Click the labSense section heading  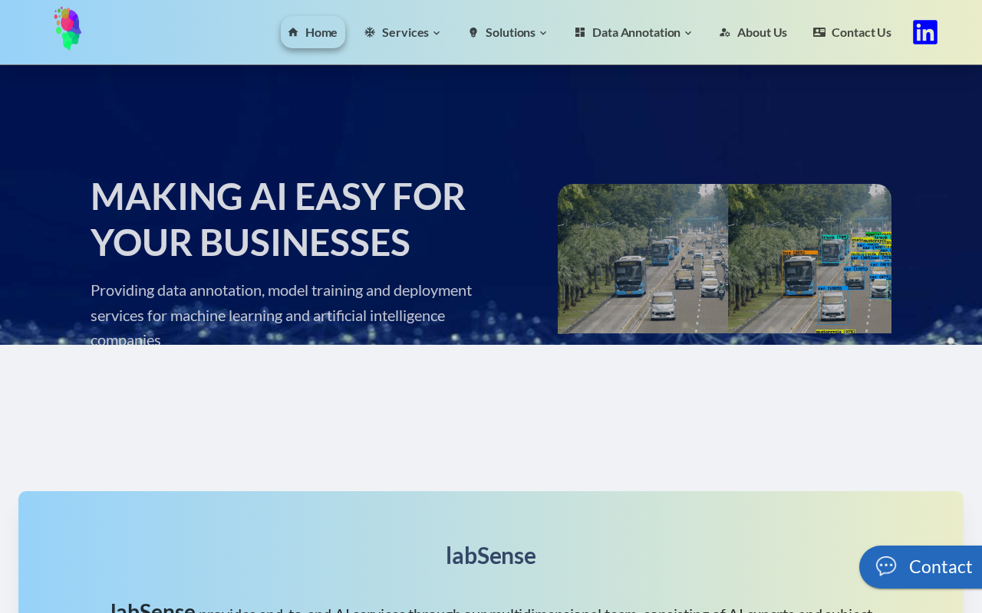[491, 556]
